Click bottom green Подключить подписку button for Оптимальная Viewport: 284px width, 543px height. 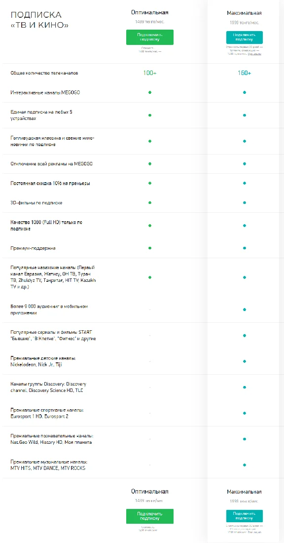coord(150,516)
